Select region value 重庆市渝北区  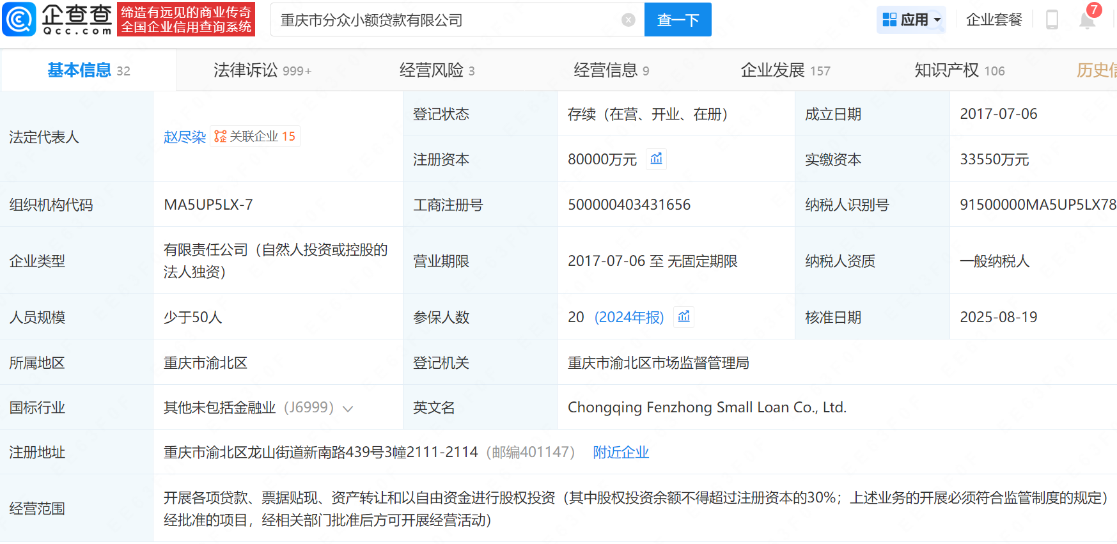pos(205,362)
